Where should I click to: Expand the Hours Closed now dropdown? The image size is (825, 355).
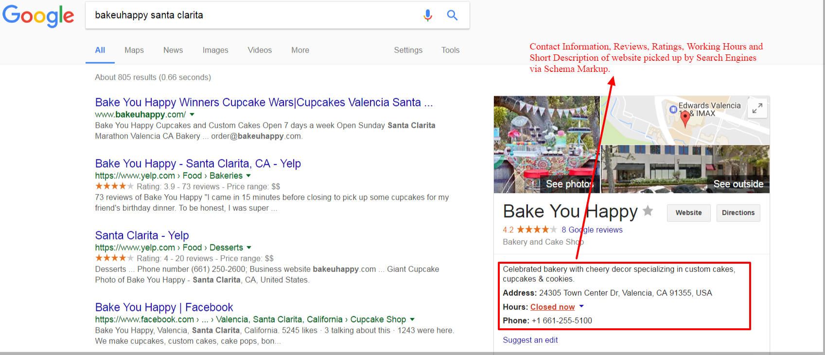[581, 306]
